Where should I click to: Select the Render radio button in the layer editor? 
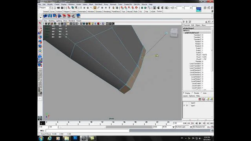193,93
